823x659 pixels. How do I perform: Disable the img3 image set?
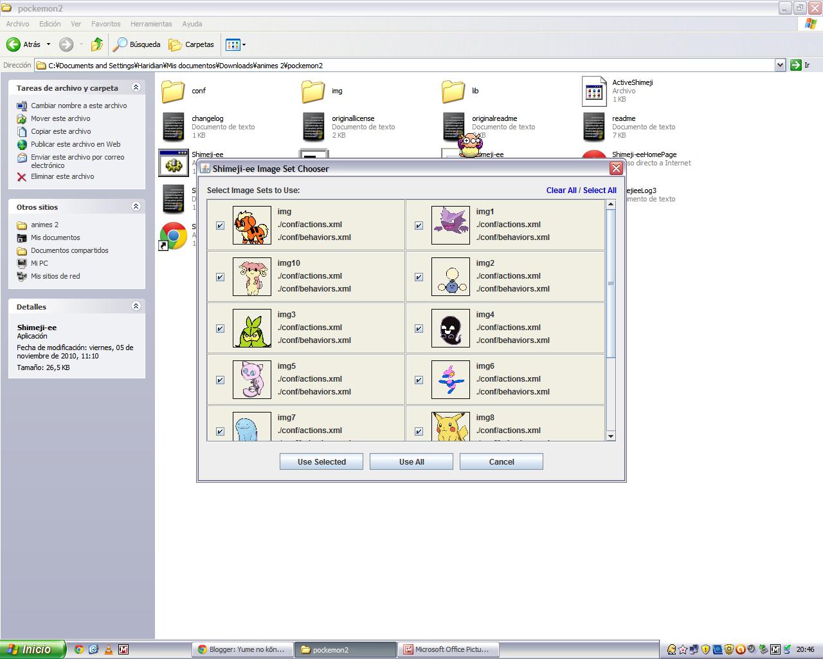pos(220,328)
